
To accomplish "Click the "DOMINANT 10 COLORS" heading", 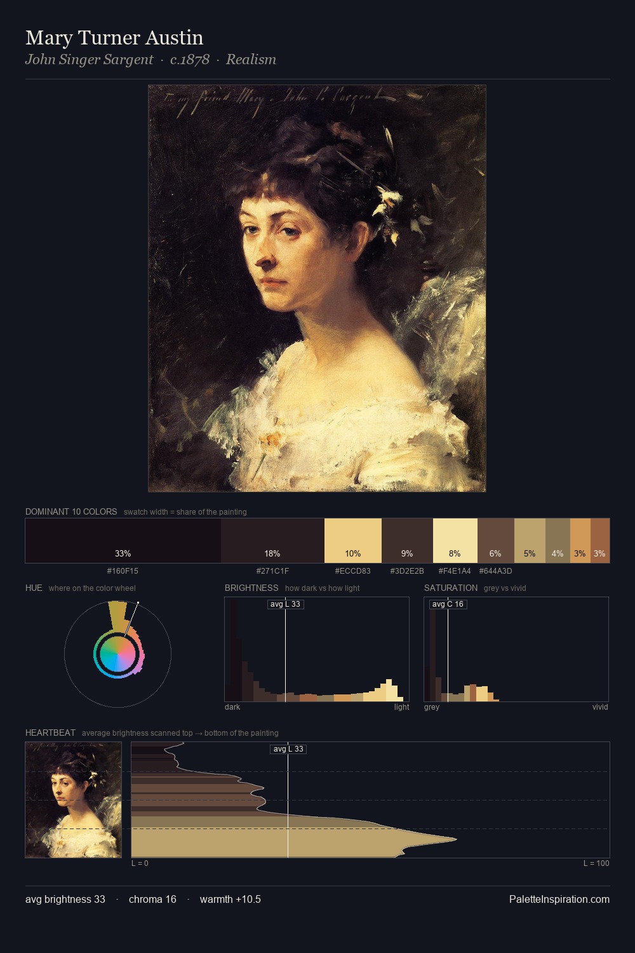I will (71, 511).
